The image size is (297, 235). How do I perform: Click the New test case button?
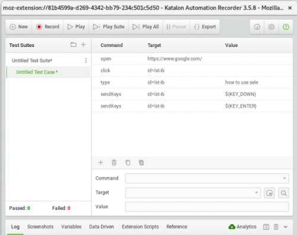point(18,27)
